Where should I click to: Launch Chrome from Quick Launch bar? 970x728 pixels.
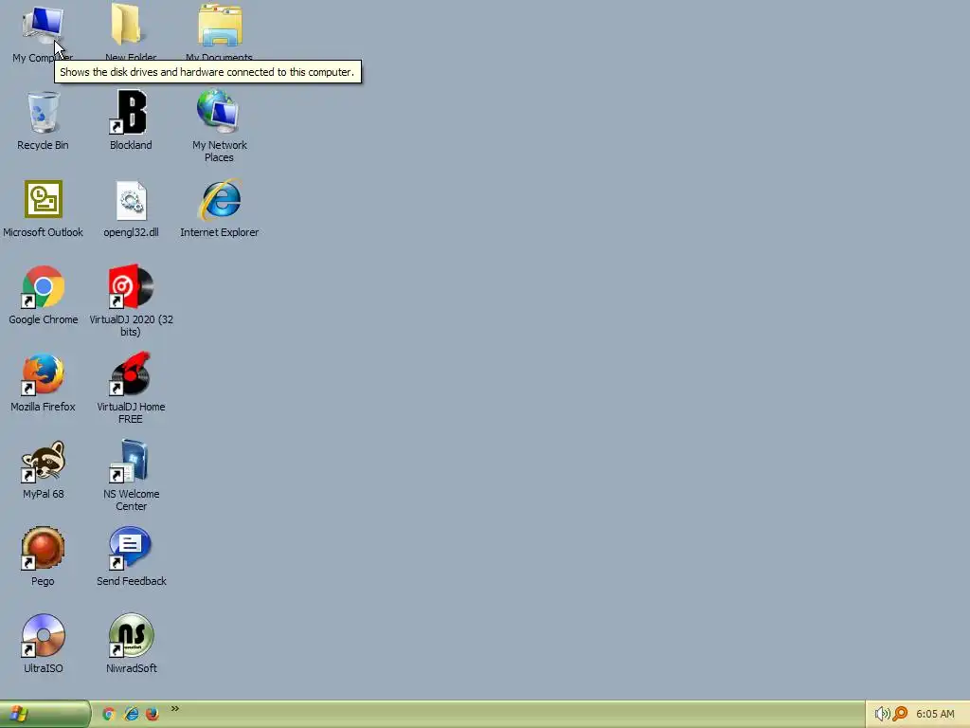(109, 714)
